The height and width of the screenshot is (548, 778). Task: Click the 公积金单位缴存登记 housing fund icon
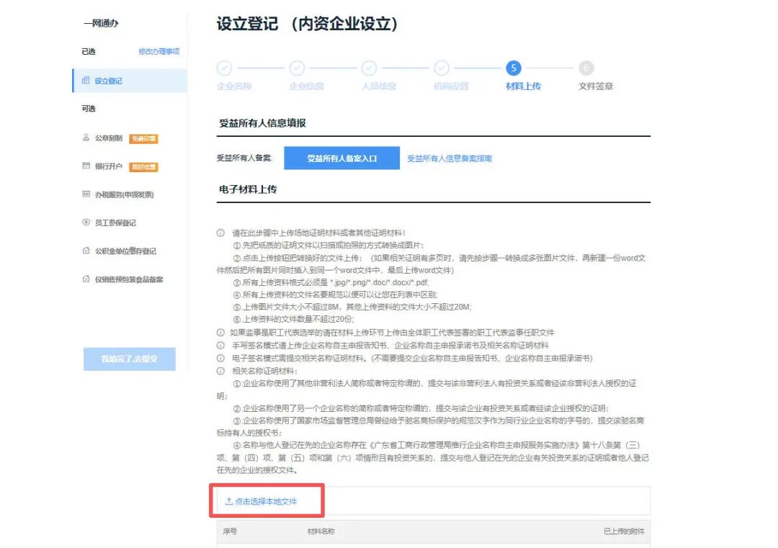tap(84, 250)
